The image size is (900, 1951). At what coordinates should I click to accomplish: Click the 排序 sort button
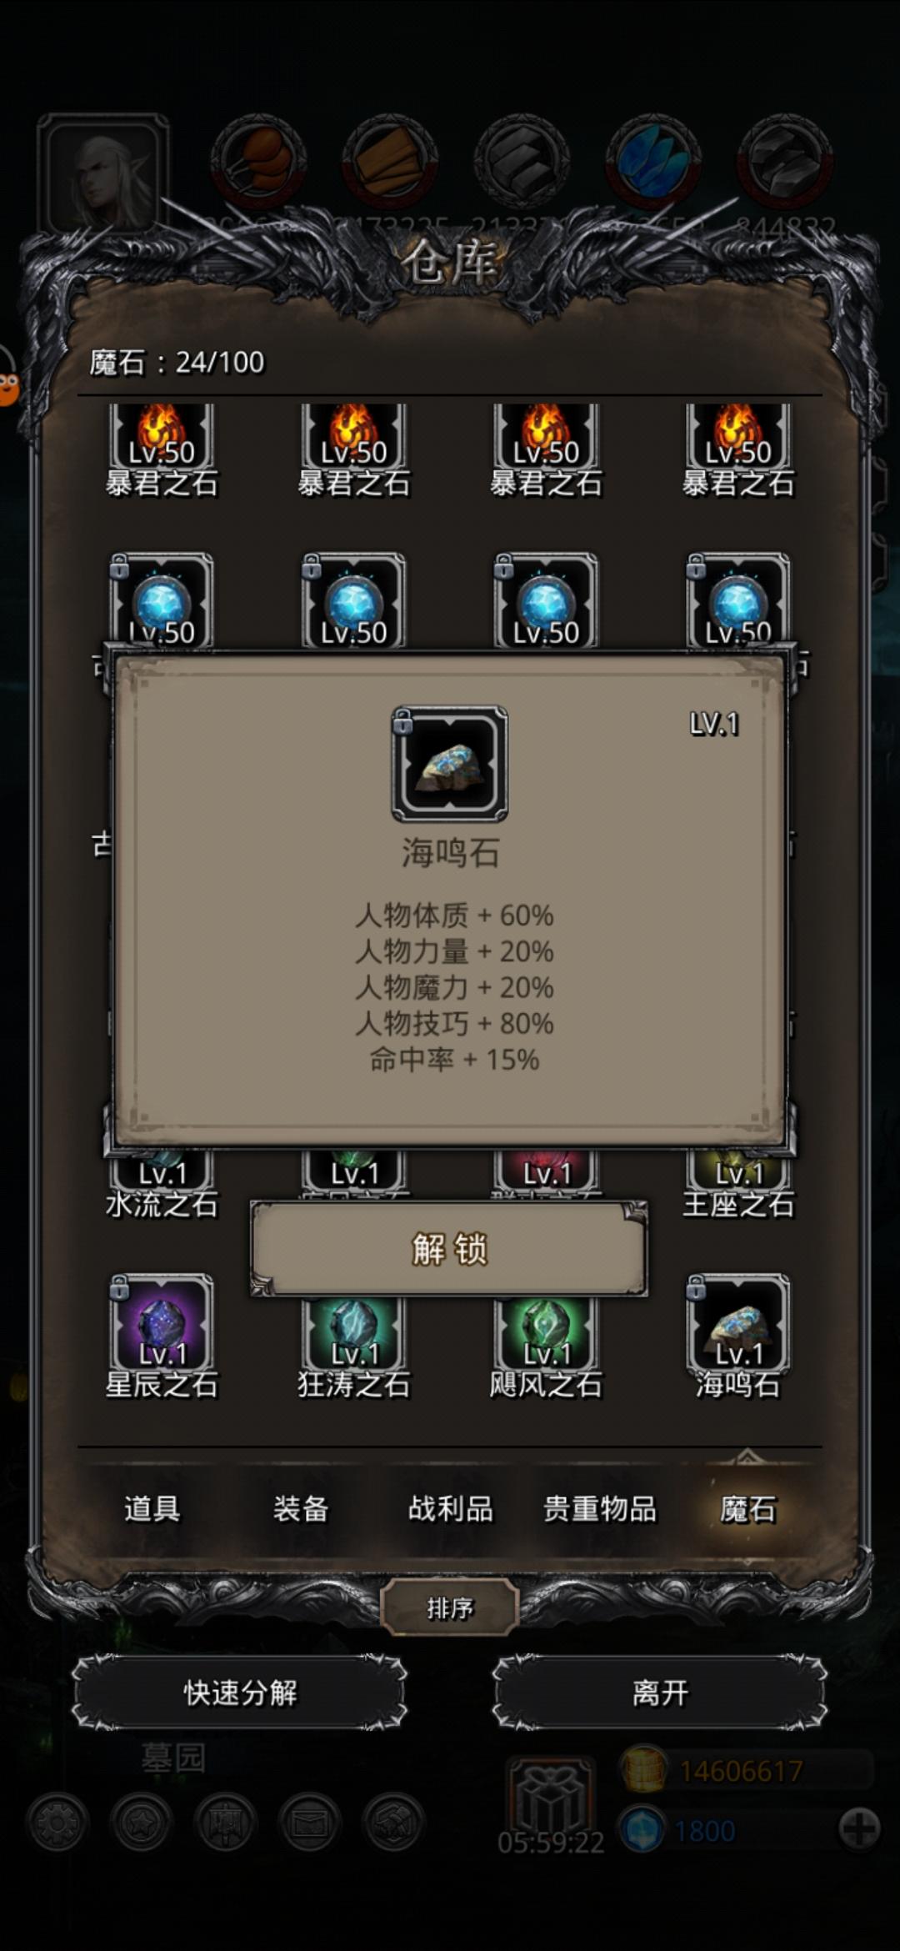tap(450, 1607)
